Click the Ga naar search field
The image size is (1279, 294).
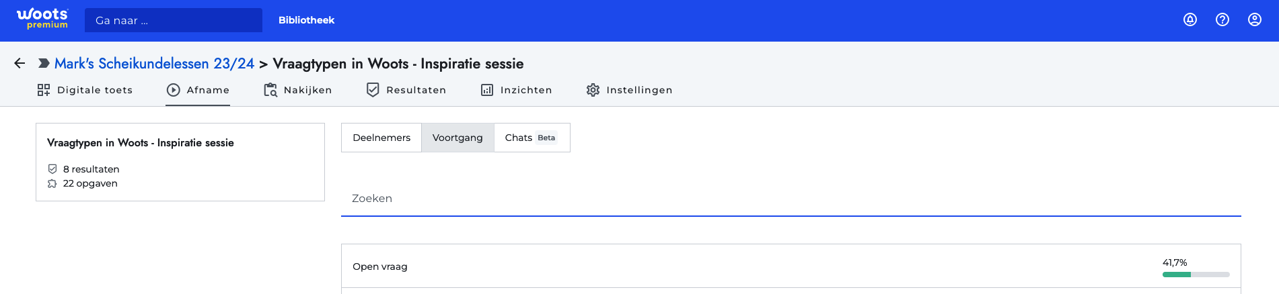(174, 20)
